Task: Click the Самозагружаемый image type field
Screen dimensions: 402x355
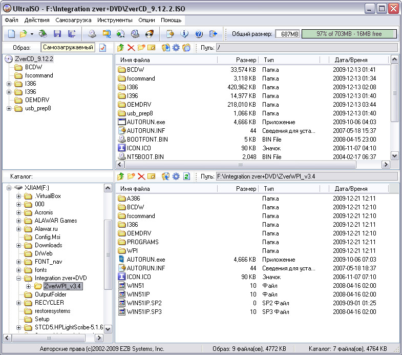Action: click(68, 47)
